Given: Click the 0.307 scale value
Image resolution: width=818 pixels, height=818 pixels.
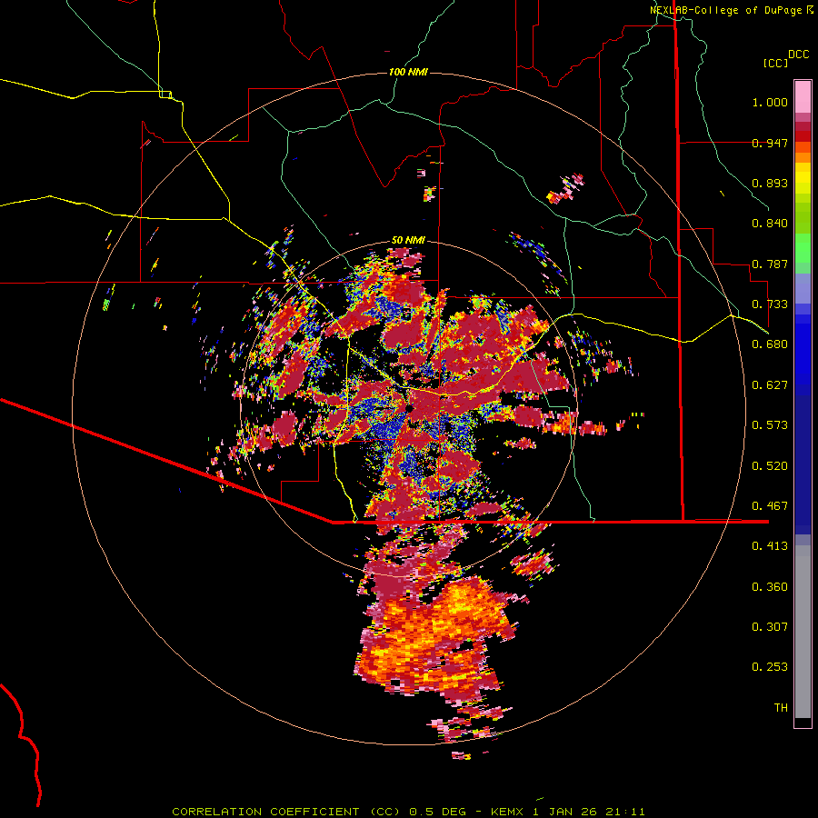Looking at the screenshot, I should tap(770, 627).
